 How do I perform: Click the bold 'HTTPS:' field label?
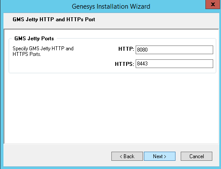pyautogui.click(x=124, y=64)
